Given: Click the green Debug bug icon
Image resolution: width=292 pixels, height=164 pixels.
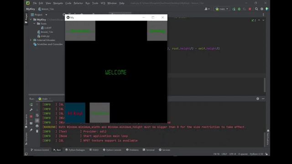Looking at the screenshot, I should (239, 9).
